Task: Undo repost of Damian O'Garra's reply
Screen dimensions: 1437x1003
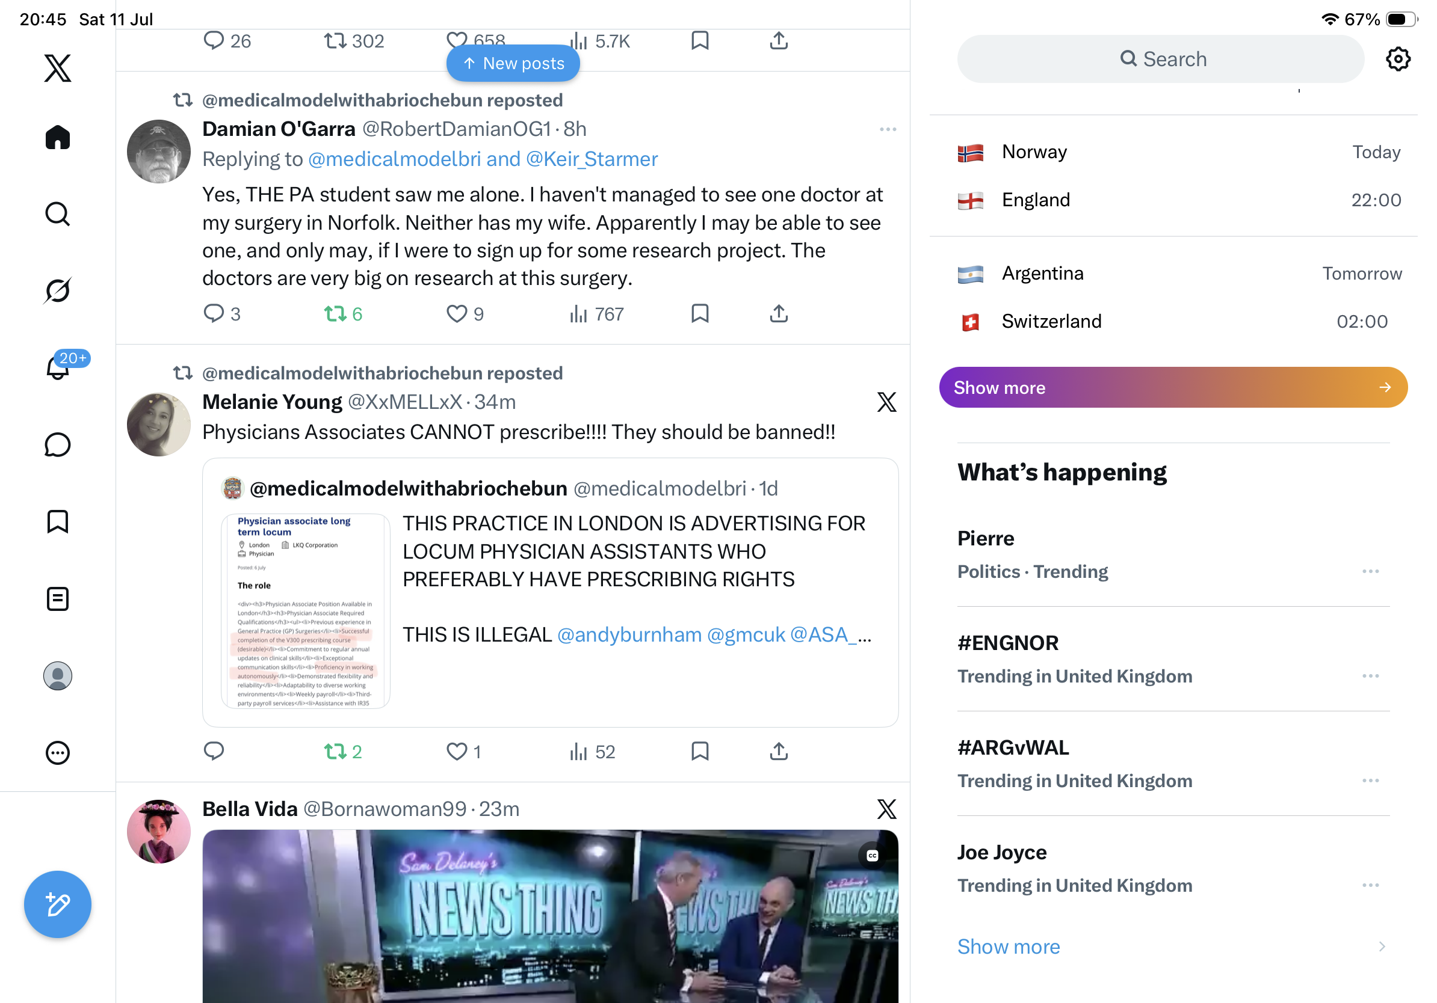Action: click(343, 313)
